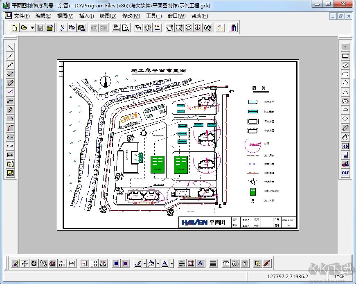
Task: Click the insert picture tool icon
Action: click(10, 173)
